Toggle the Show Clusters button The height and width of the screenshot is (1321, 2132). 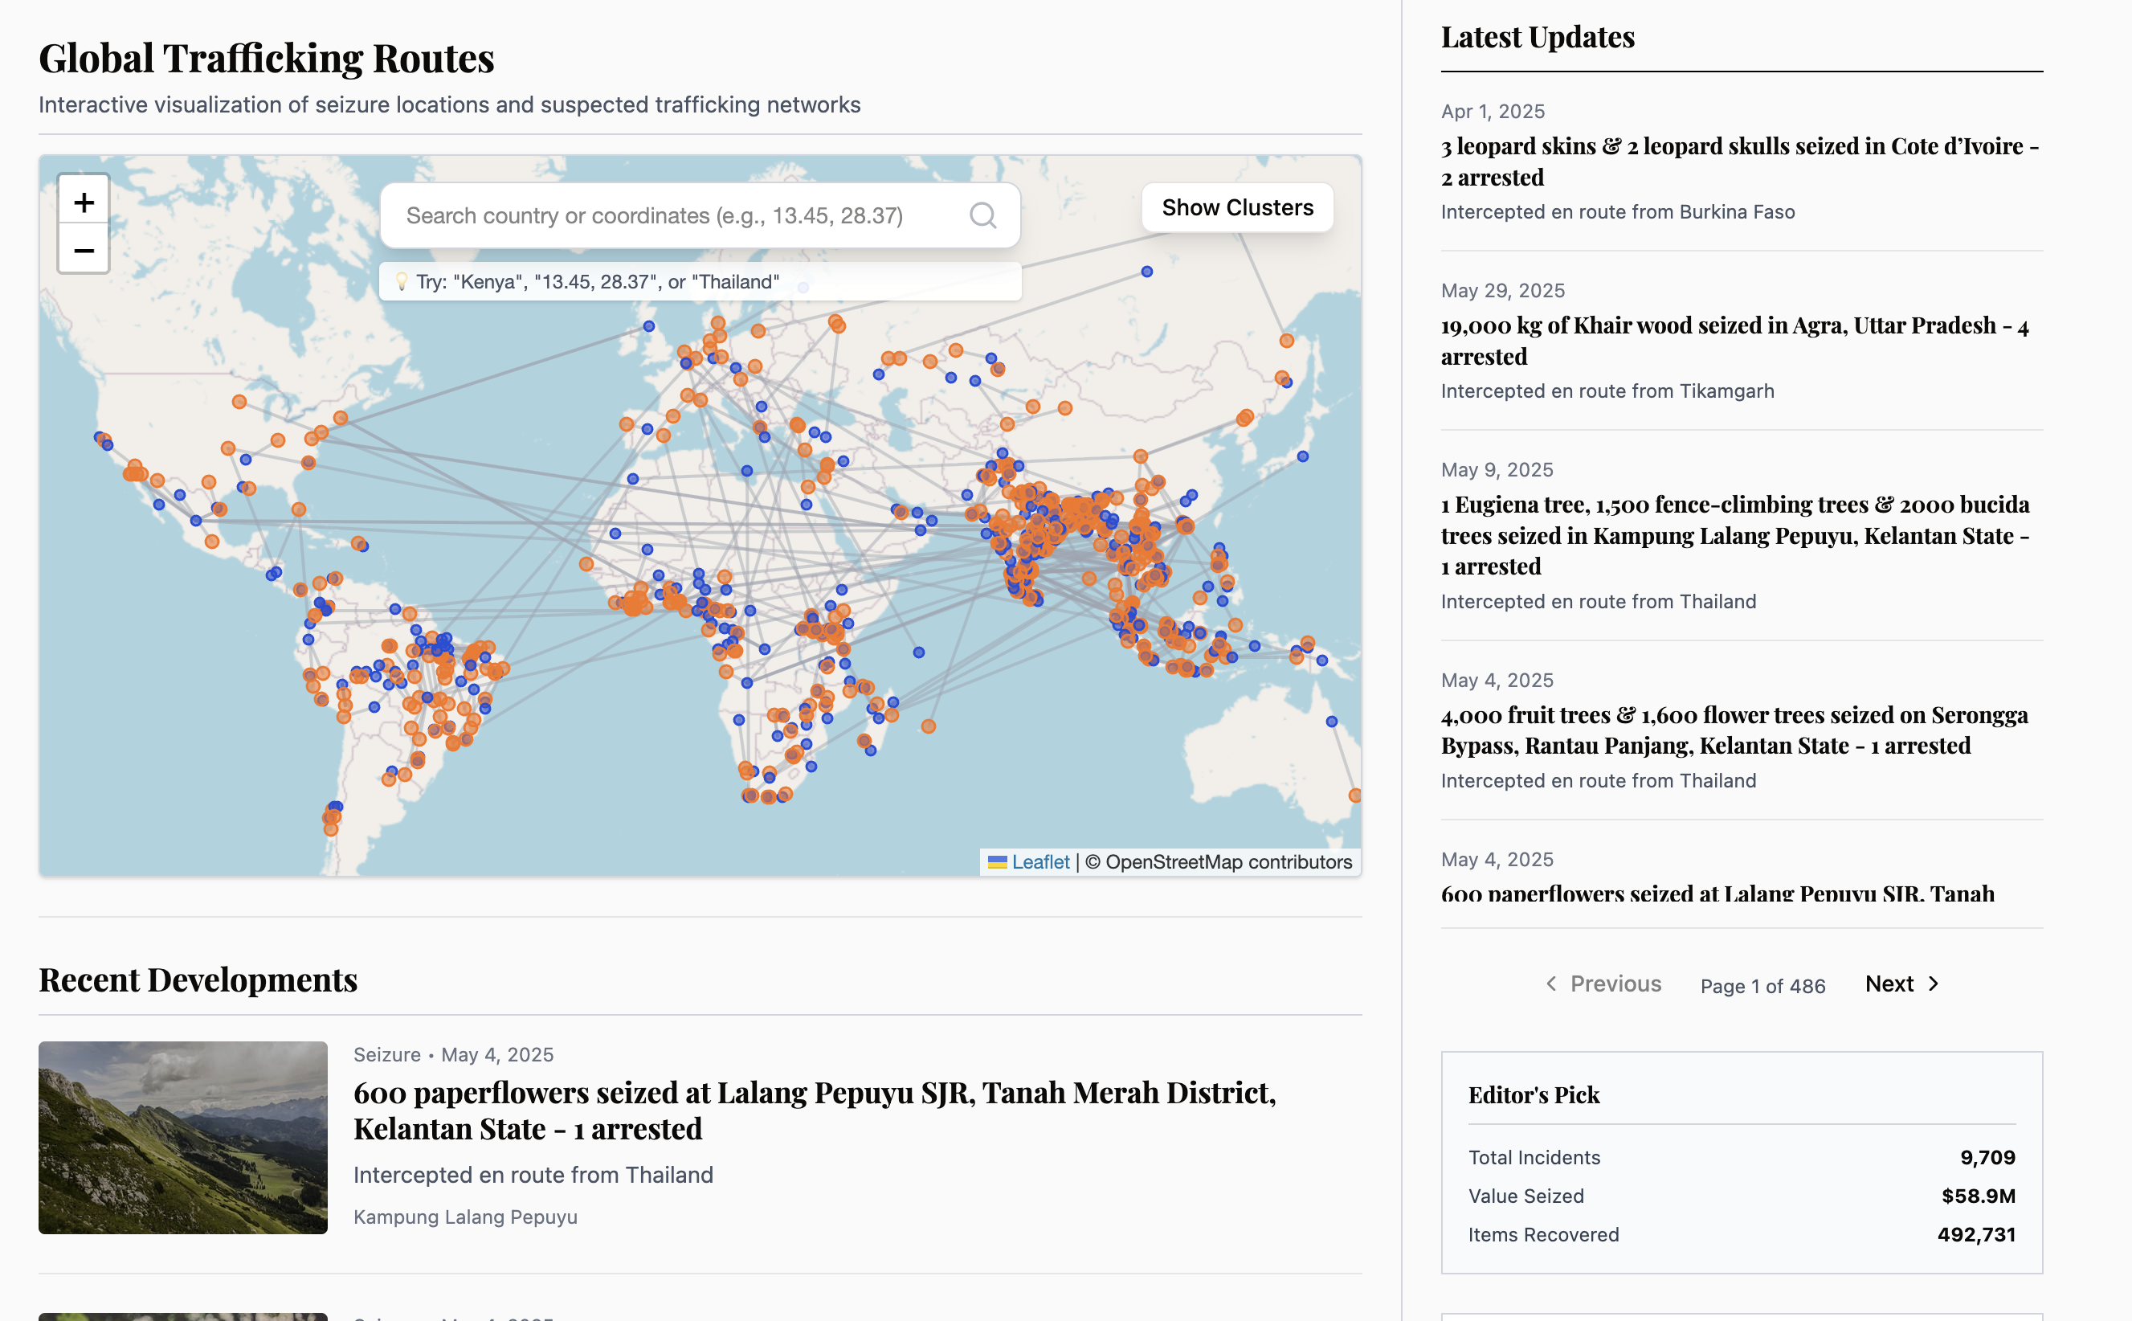pyautogui.click(x=1237, y=207)
